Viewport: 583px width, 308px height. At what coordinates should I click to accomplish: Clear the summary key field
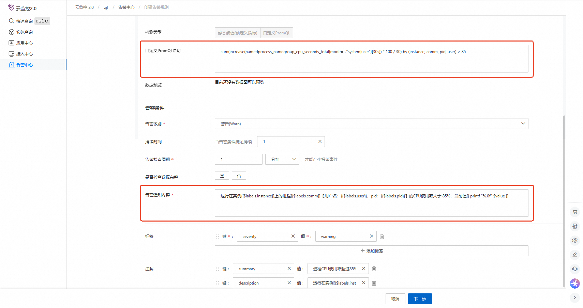[x=289, y=269]
